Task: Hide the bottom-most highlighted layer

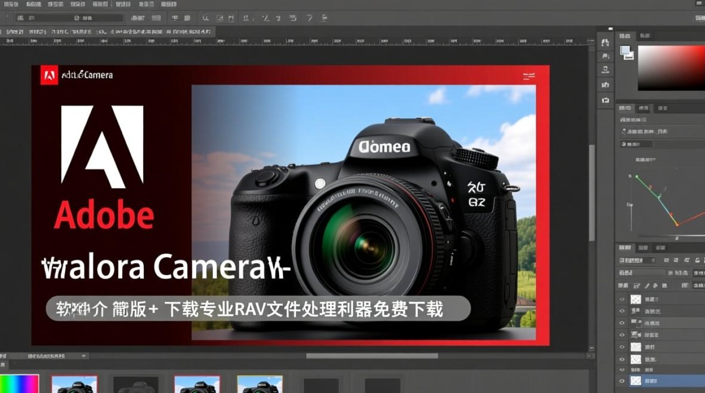Action: click(x=623, y=381)
